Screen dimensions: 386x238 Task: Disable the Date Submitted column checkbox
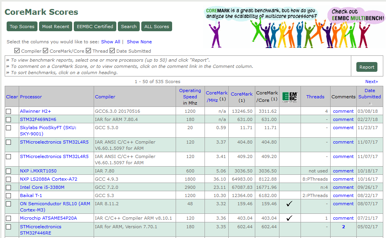(x=112, y=51)
